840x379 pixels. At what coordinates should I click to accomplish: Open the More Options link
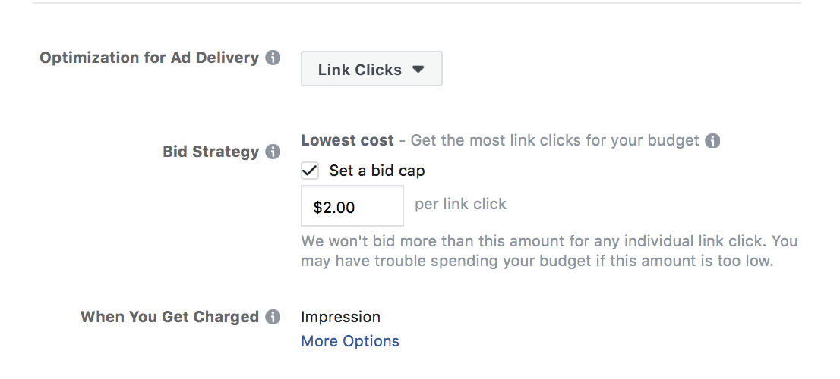pyautogui.click(x=349, y=341)
